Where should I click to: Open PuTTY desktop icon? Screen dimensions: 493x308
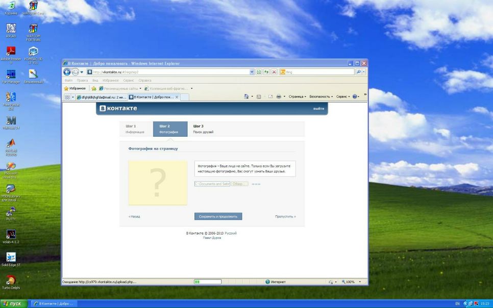tap(11, 212)
